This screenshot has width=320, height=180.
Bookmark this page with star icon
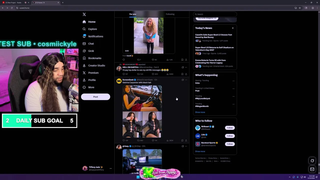(300, 8)
